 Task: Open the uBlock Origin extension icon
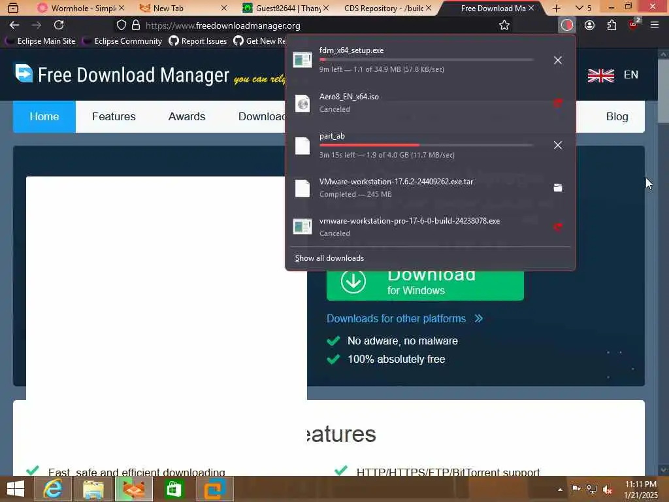tap(634, 24)
